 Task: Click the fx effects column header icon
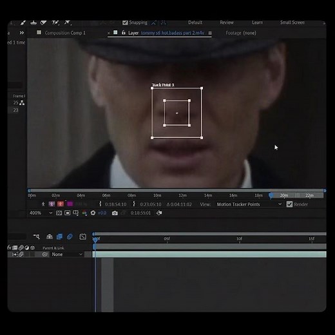[x=9, y=247]
